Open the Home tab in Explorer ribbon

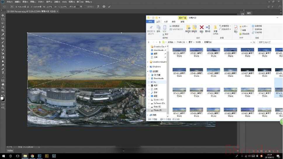click(158, 22)
